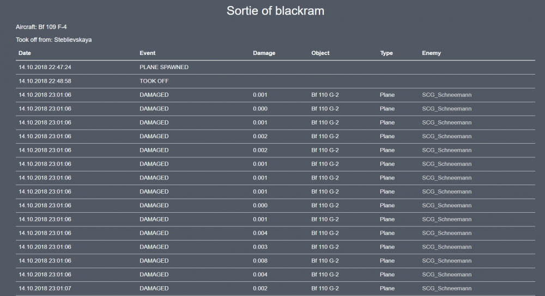Select the "Aircraft: Bf 109 F-4" text
The image size is (545, 296).
[41, 27]
